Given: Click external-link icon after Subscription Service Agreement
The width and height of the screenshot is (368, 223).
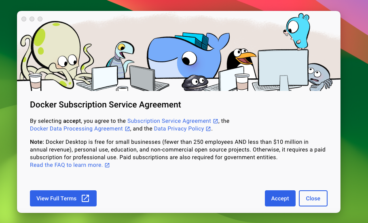Looking at the screenshot, I should 216,121.
